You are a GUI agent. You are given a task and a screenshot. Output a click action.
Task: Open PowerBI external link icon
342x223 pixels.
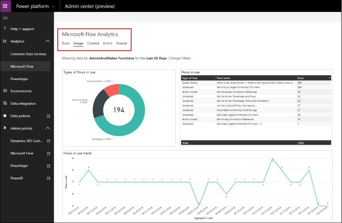coord(48,178)
